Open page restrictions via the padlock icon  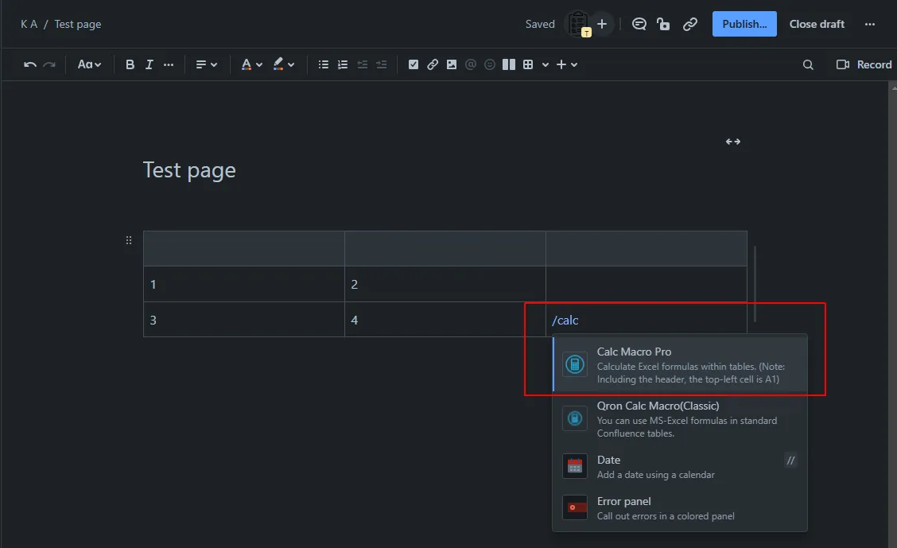coord(663,24)
